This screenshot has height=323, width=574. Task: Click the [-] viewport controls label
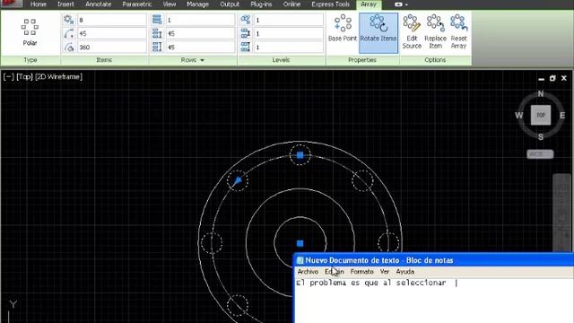(8, 77)
